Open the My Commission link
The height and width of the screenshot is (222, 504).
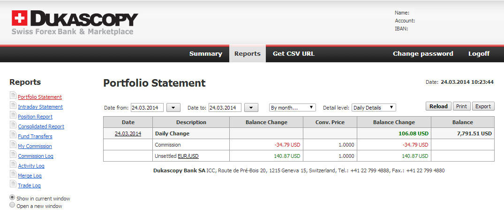click(x=35, y=146)
